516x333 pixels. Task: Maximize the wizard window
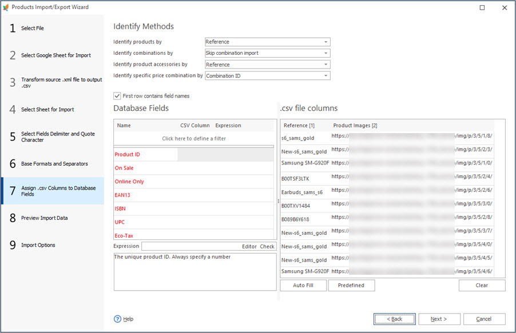click(x=482, y=7)
